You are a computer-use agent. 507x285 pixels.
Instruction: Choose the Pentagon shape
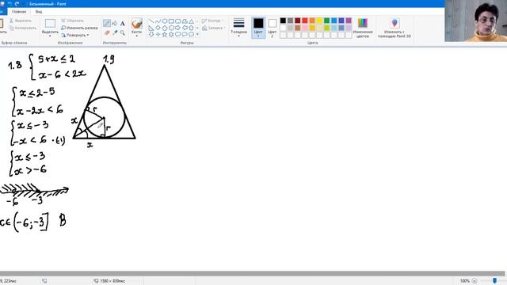click(165, 28)
